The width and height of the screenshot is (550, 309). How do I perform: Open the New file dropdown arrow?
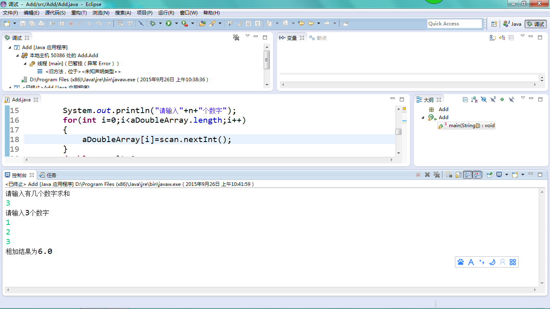[x=14, y=24]
